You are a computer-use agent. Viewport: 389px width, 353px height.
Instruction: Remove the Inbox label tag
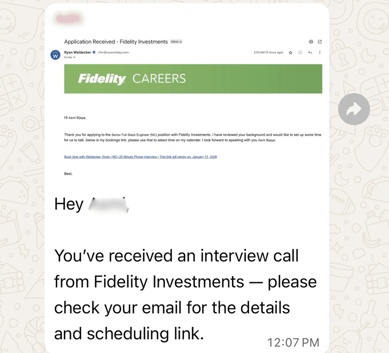tap(180, 42)
